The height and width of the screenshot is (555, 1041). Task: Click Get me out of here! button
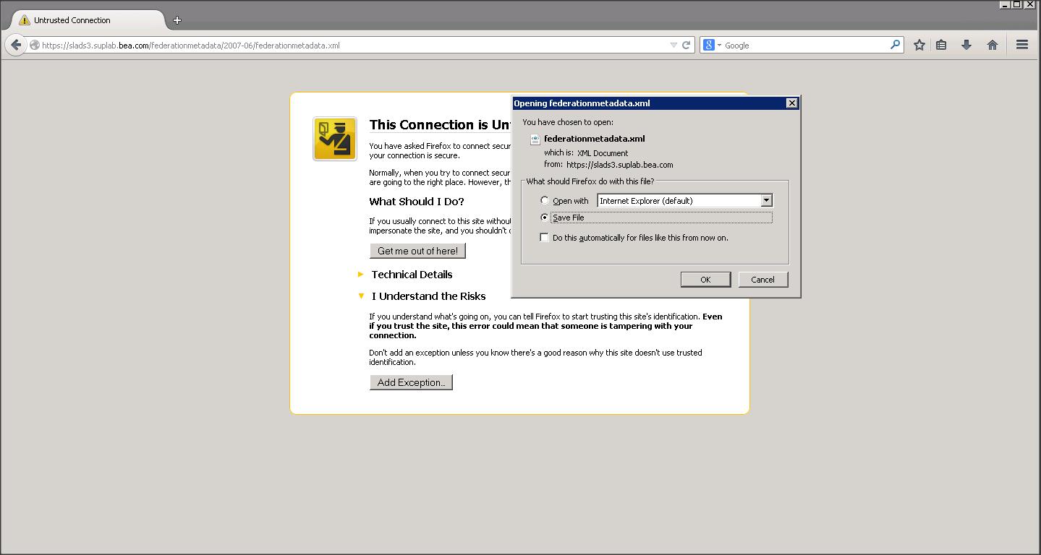(417, 251)
